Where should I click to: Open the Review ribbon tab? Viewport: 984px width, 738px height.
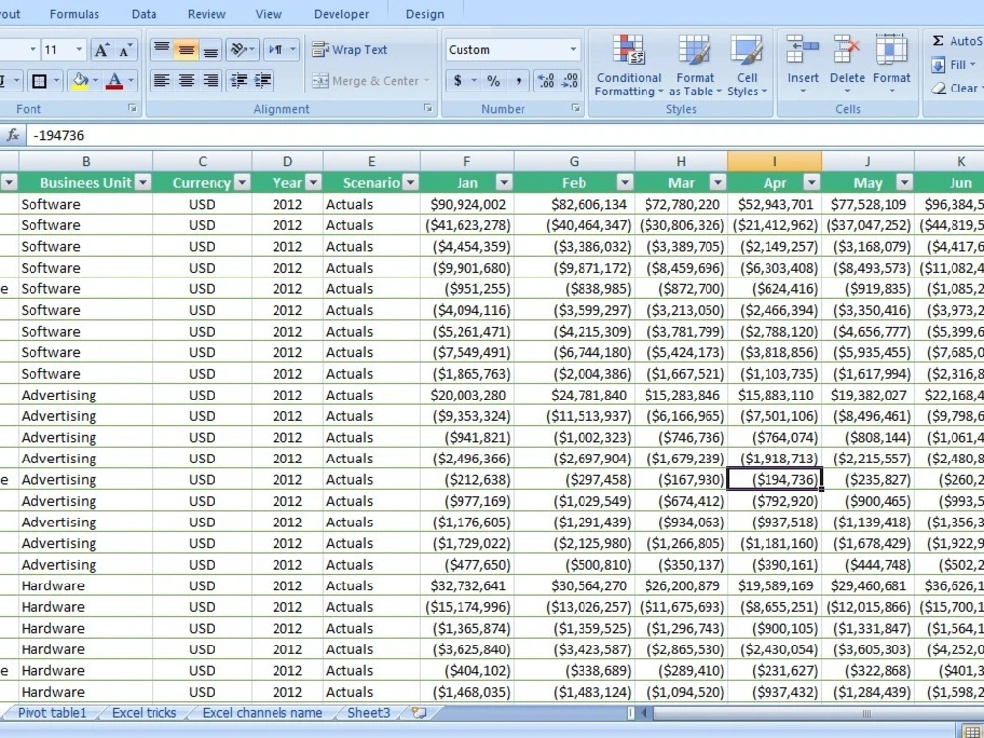[207, 14]
